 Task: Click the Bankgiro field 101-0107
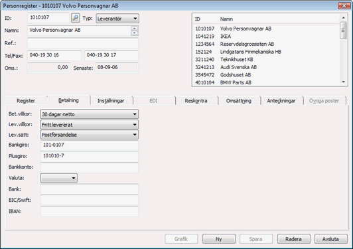tap(90, 145)
